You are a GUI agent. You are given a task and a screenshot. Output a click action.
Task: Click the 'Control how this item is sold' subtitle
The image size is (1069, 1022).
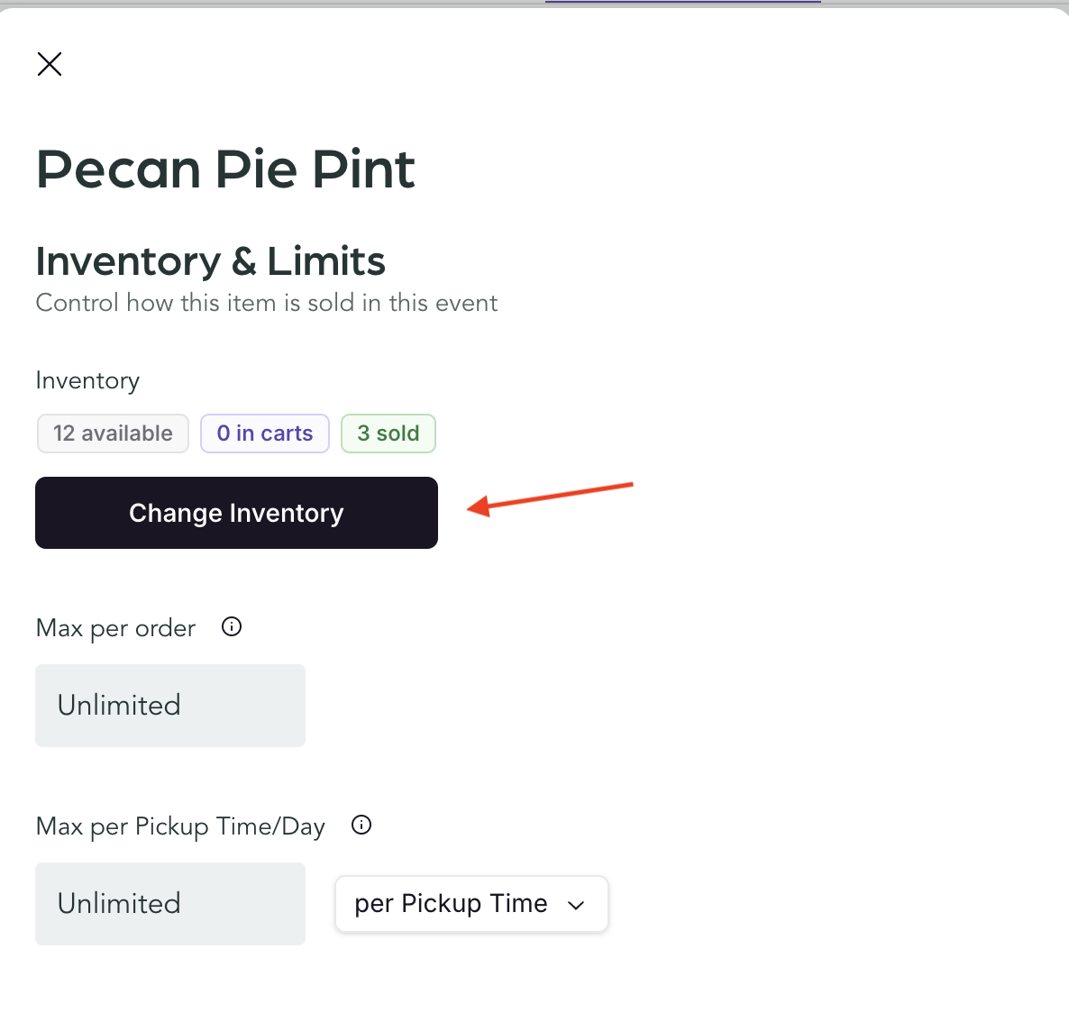(x=266, y=303)
